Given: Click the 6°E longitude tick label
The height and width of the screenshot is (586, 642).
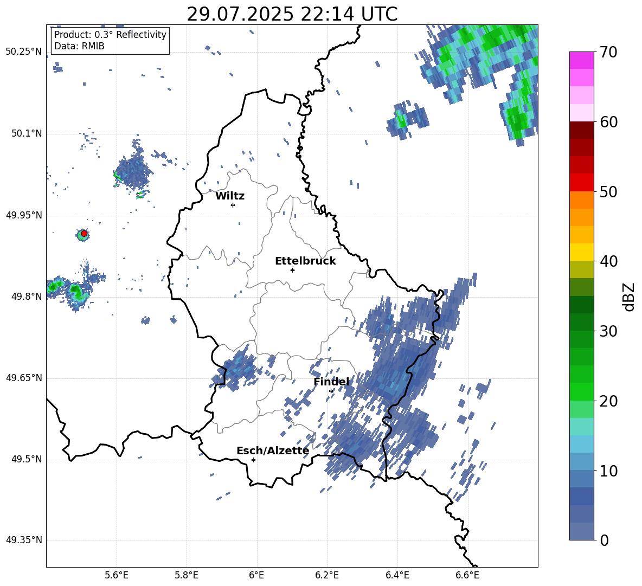Looking at the screenshot, I should (x=256, y=575).
